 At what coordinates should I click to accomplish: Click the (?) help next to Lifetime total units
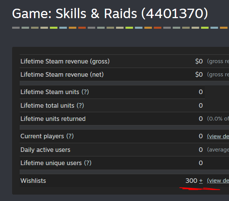pyautogui.click(x=80, y=105)
